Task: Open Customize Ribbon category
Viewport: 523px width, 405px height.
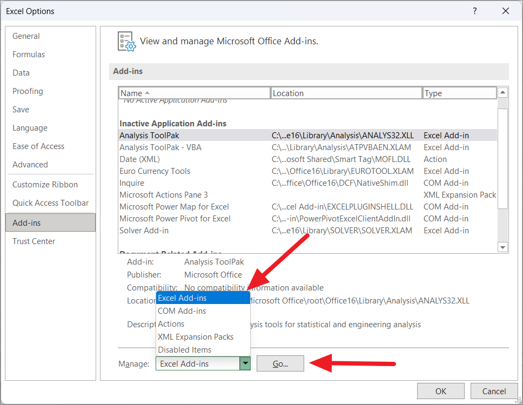Action: (45, 185)
